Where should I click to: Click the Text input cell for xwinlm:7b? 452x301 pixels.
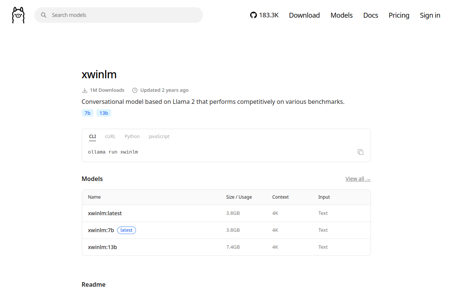pyautogui.click(x=323, y=230)
